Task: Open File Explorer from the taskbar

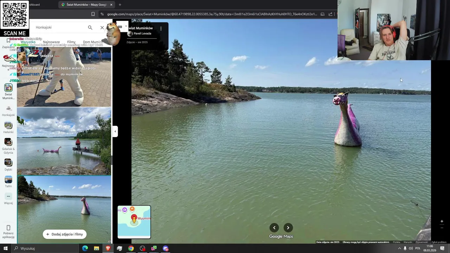Action: 96,248
